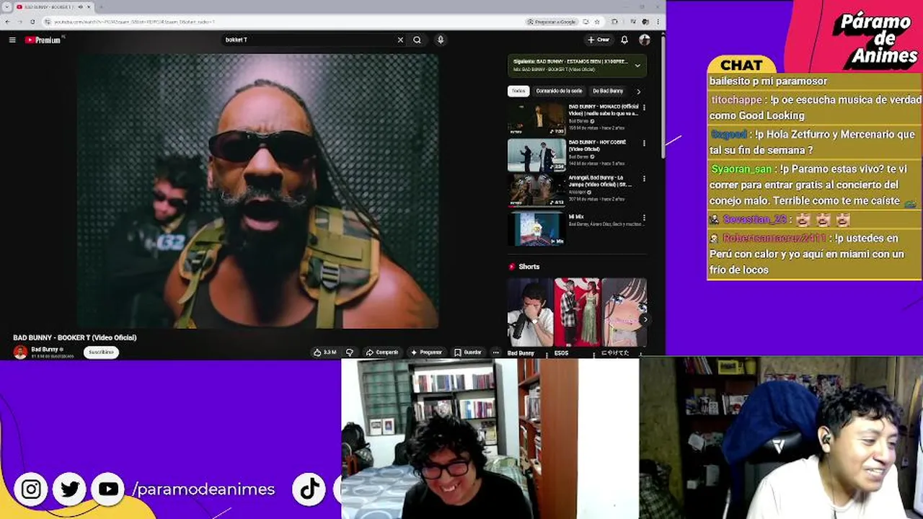
Task: Click the CHAT header label on the stream overlay
Action: (741, 66)
